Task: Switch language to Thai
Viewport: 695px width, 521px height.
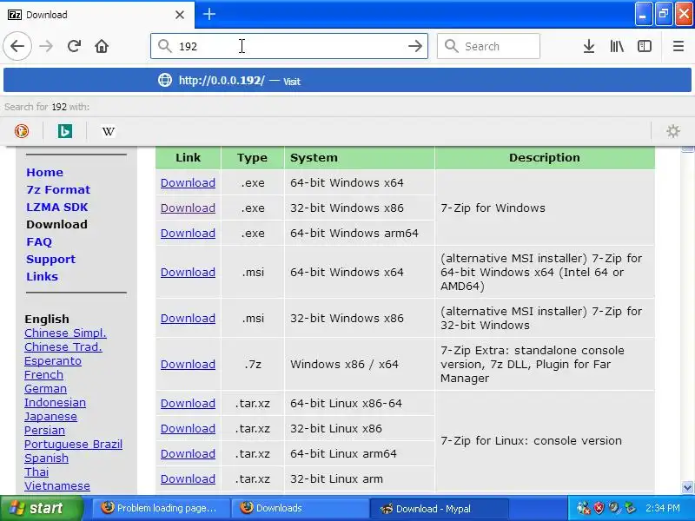Action: [36, 472]
